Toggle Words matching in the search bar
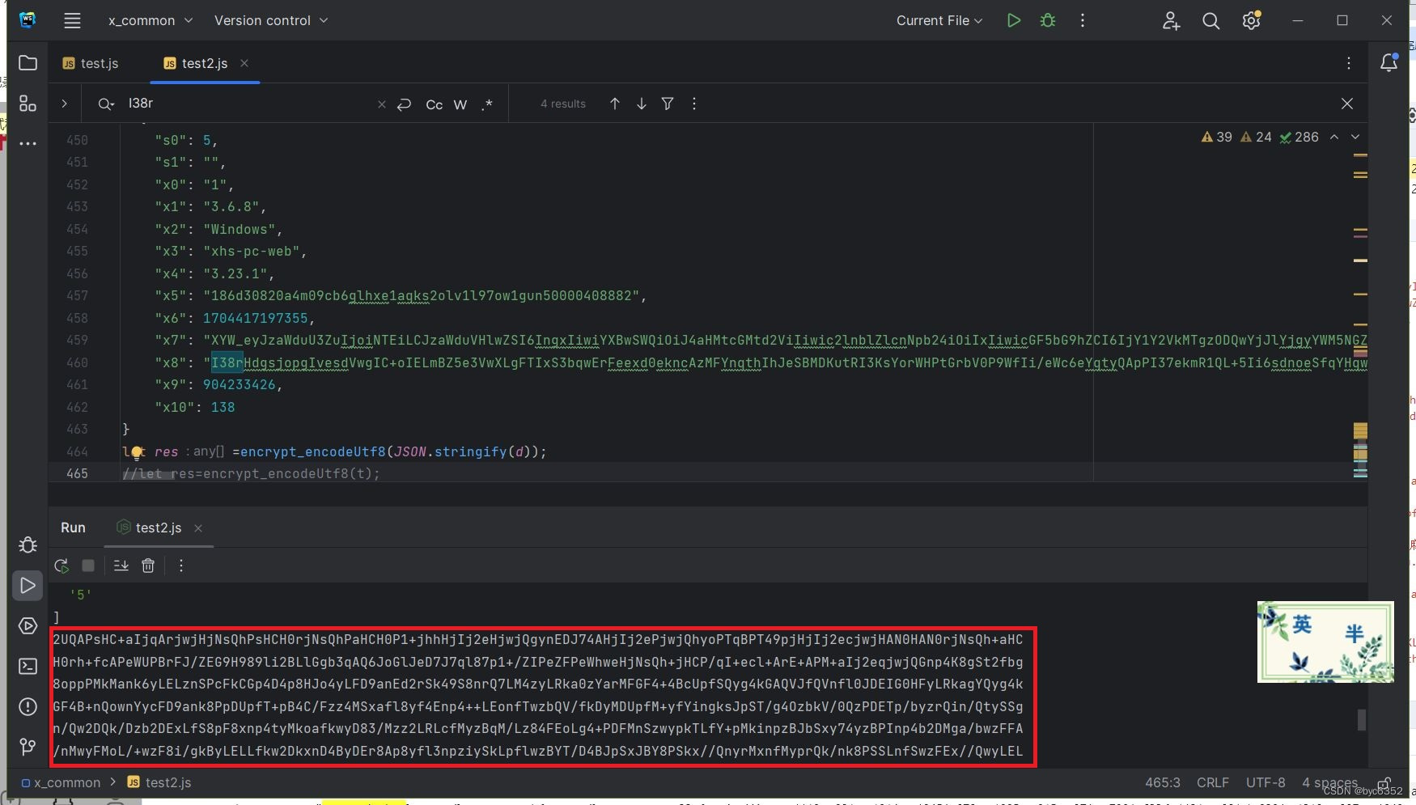 (460, 104)
